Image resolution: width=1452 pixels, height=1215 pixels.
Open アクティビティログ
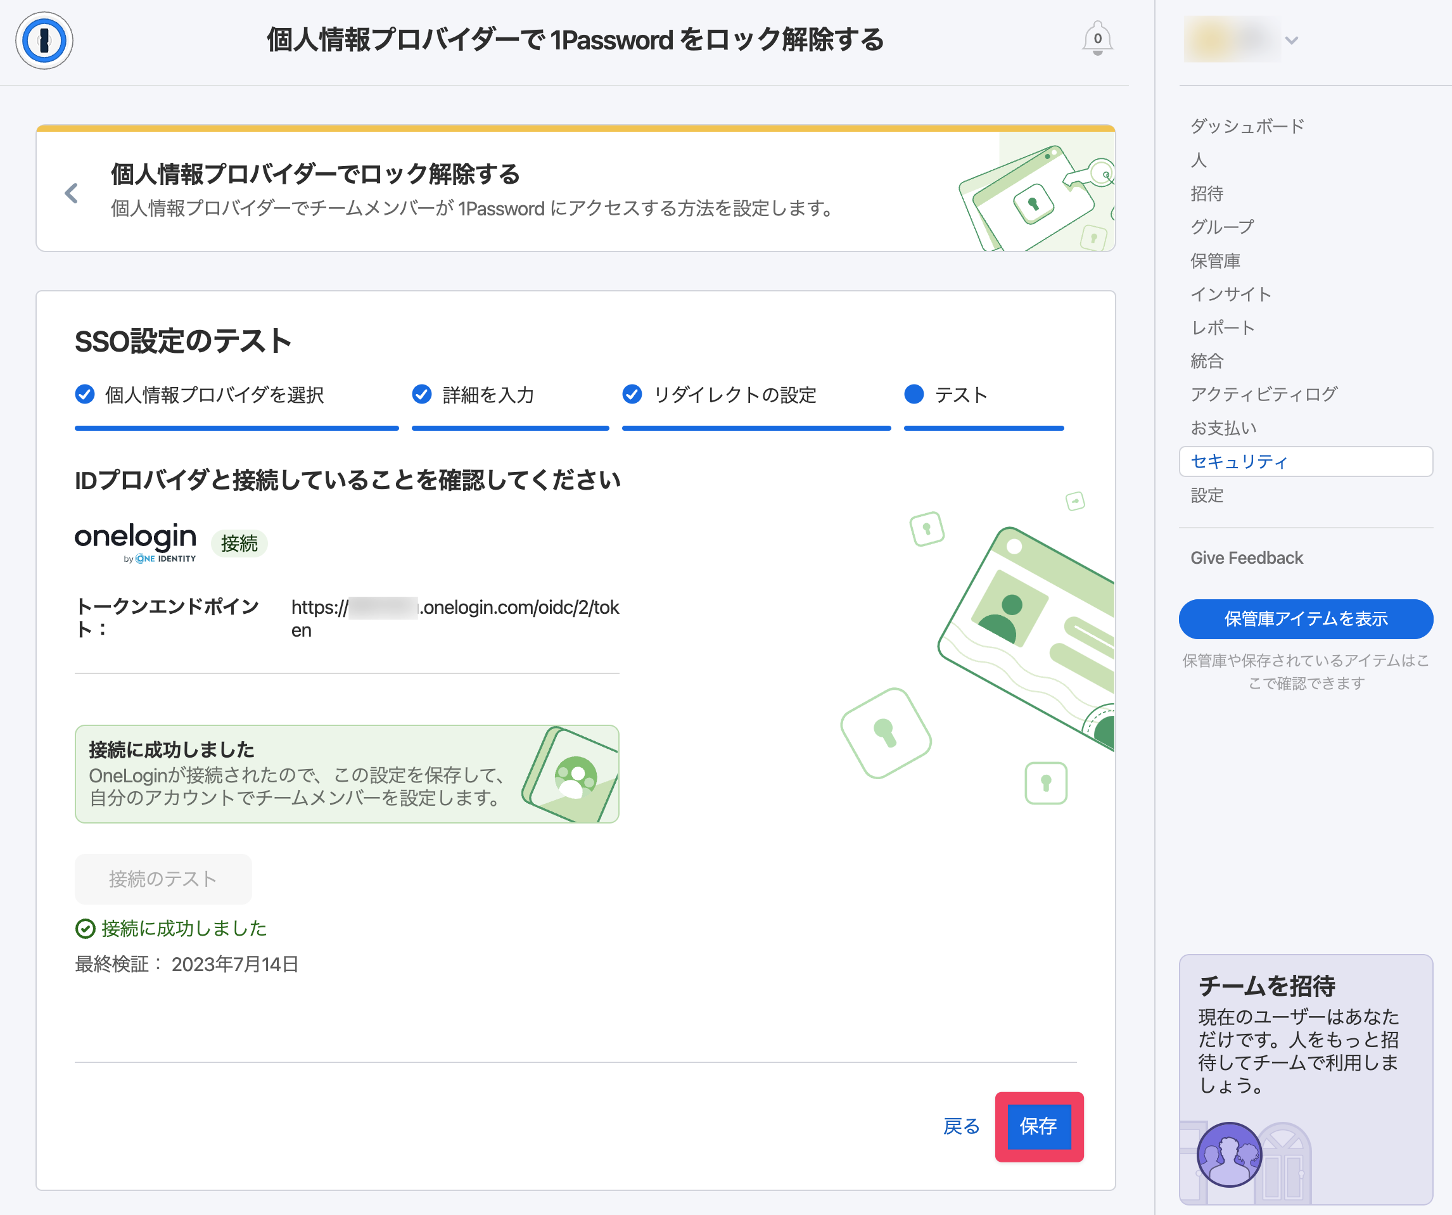click(x=1264, y=394)
